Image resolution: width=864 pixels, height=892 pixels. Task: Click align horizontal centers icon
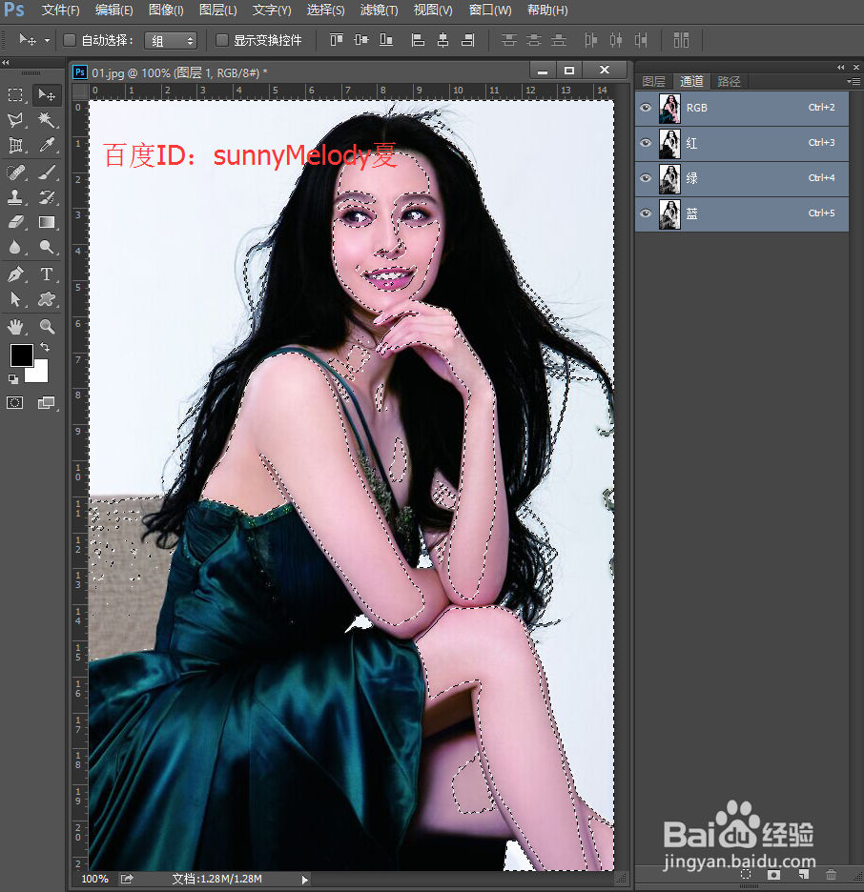[442, 40]
